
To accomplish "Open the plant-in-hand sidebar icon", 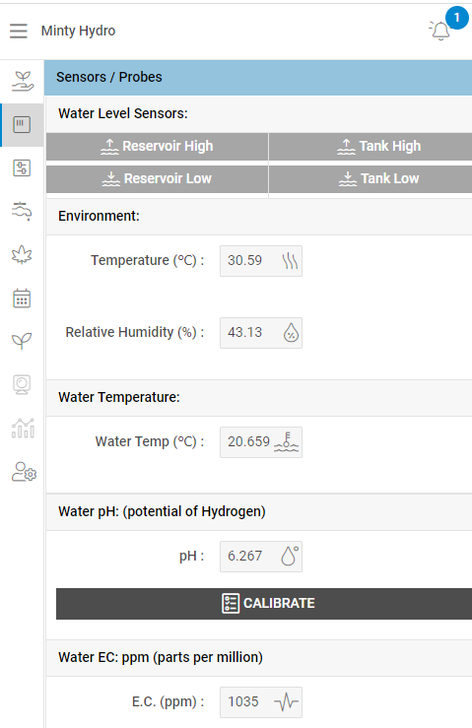I will (x=22, y=81).
